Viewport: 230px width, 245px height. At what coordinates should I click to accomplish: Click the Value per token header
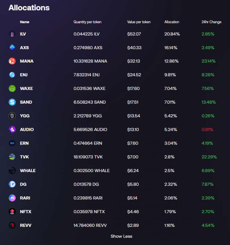pyautogui.click(x=139, y=22)
